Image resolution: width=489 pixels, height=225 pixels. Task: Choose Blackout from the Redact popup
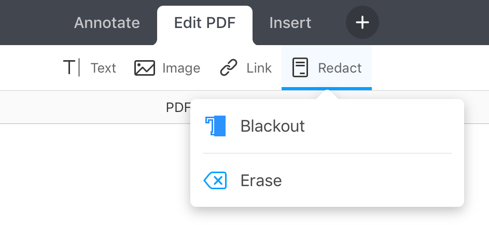point(272,126)
